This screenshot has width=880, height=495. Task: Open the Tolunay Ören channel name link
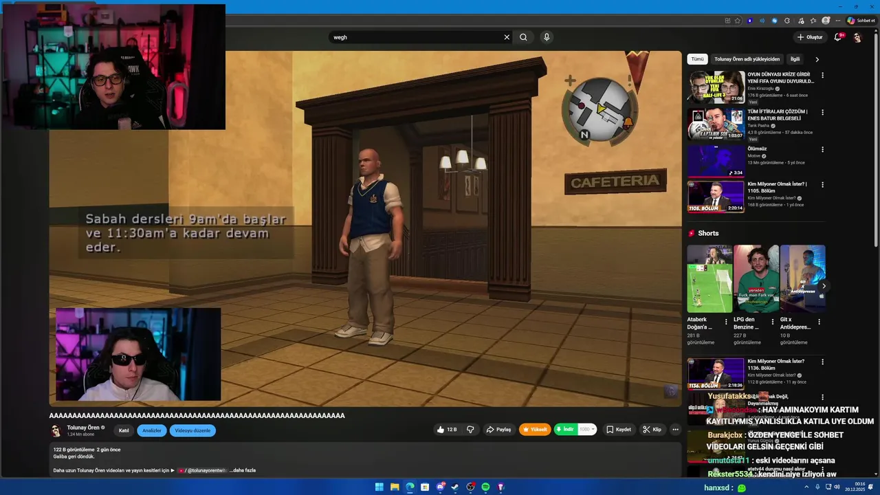(83, 428)
